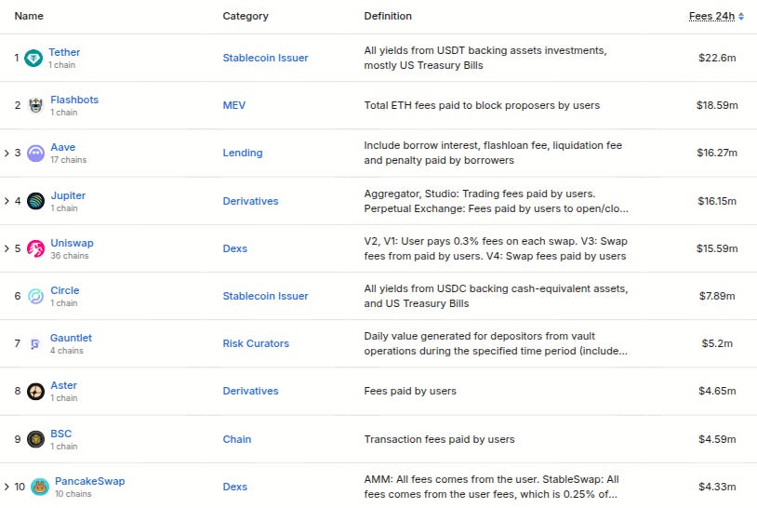This screenshot has width=757, height=508.
Task: Click the Jupiter logo icon
Action: click(x=35, y=201)
